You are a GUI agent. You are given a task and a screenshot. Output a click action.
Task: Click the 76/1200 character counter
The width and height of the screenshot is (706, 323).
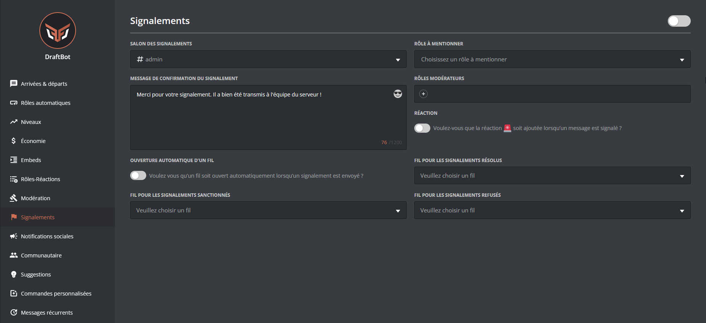391,142
